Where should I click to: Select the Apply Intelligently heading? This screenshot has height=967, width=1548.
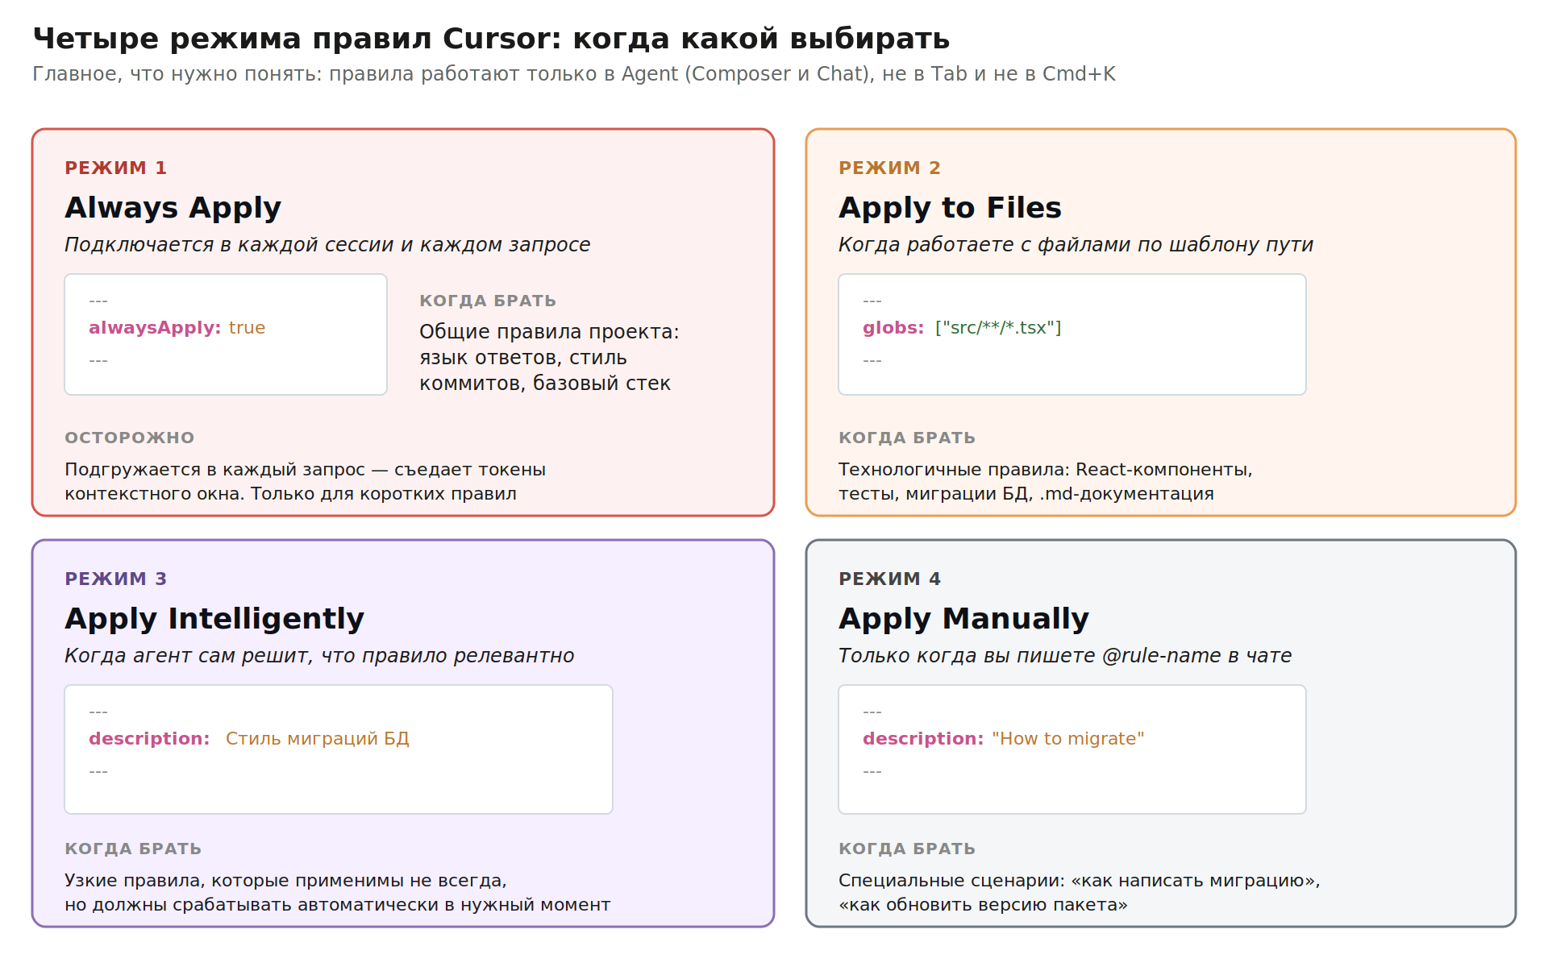tap(214, 619)
